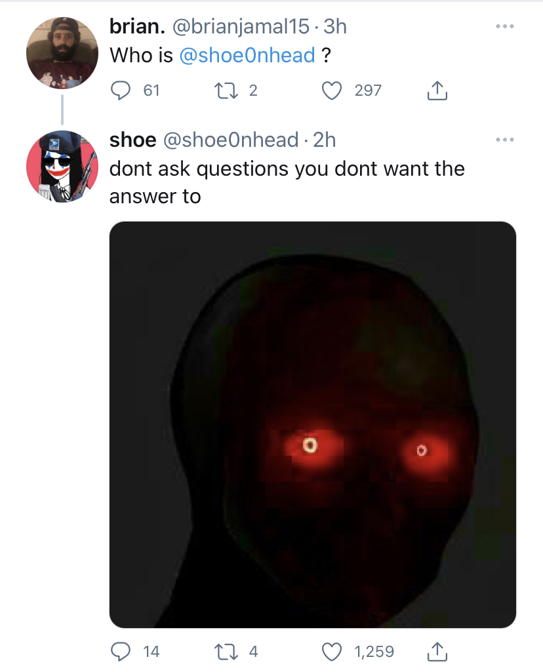Click the @shoe0nhead mention link
Screen dimensions: 543x672
[x=247, y=55]
